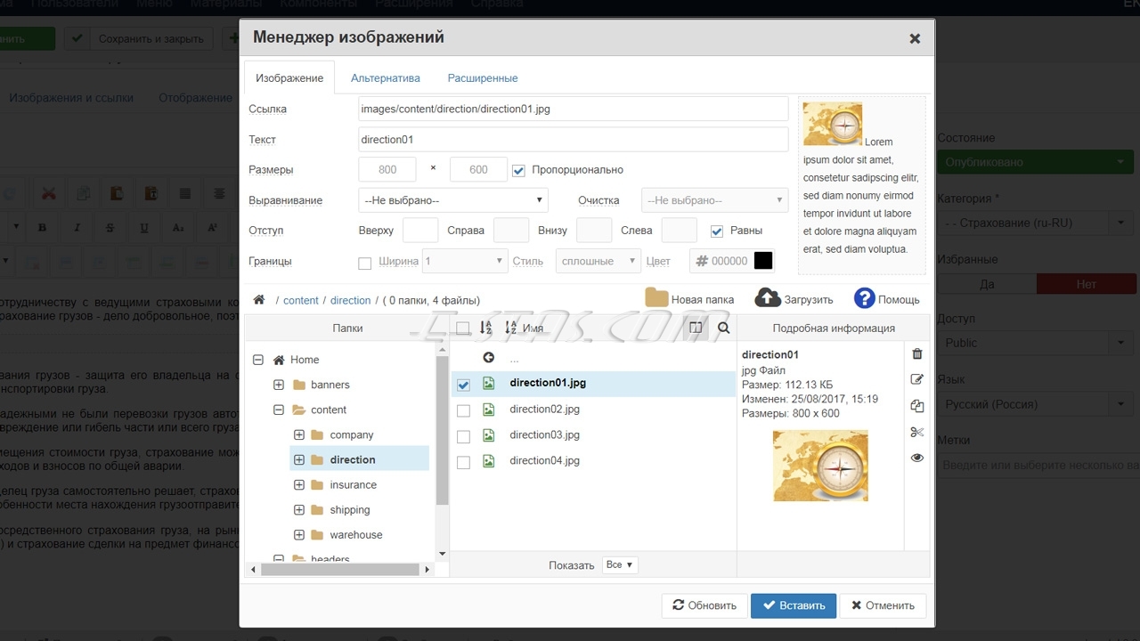Switch to the Расширенные tab
The image size is (1140, 641).
click(x=483, y=77)
